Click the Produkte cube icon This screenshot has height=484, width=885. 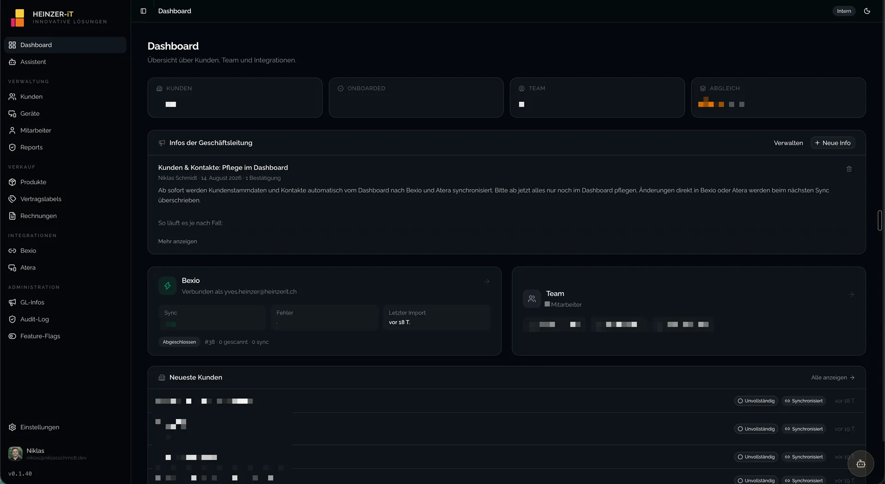(12, 182)
